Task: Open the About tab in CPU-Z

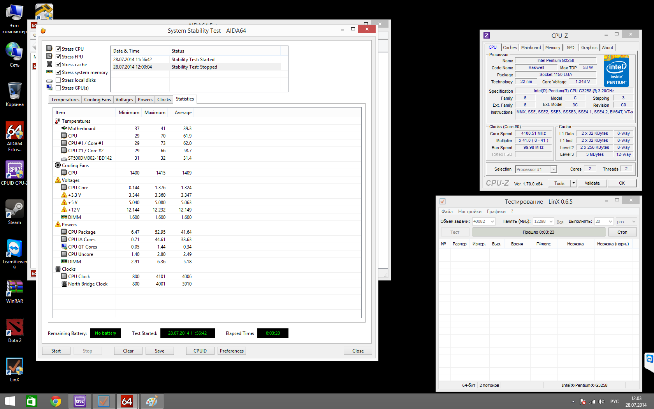Action: tap(608, 48)
